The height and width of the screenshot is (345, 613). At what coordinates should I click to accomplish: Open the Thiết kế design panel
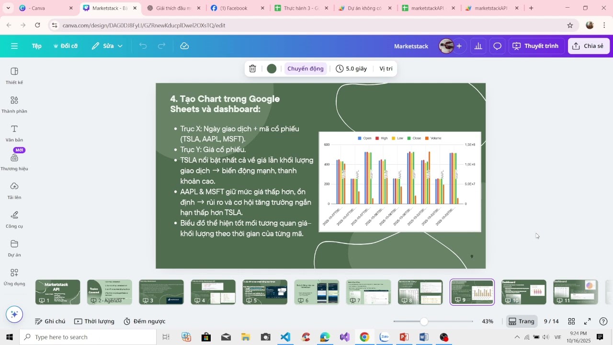click(14, 76)
